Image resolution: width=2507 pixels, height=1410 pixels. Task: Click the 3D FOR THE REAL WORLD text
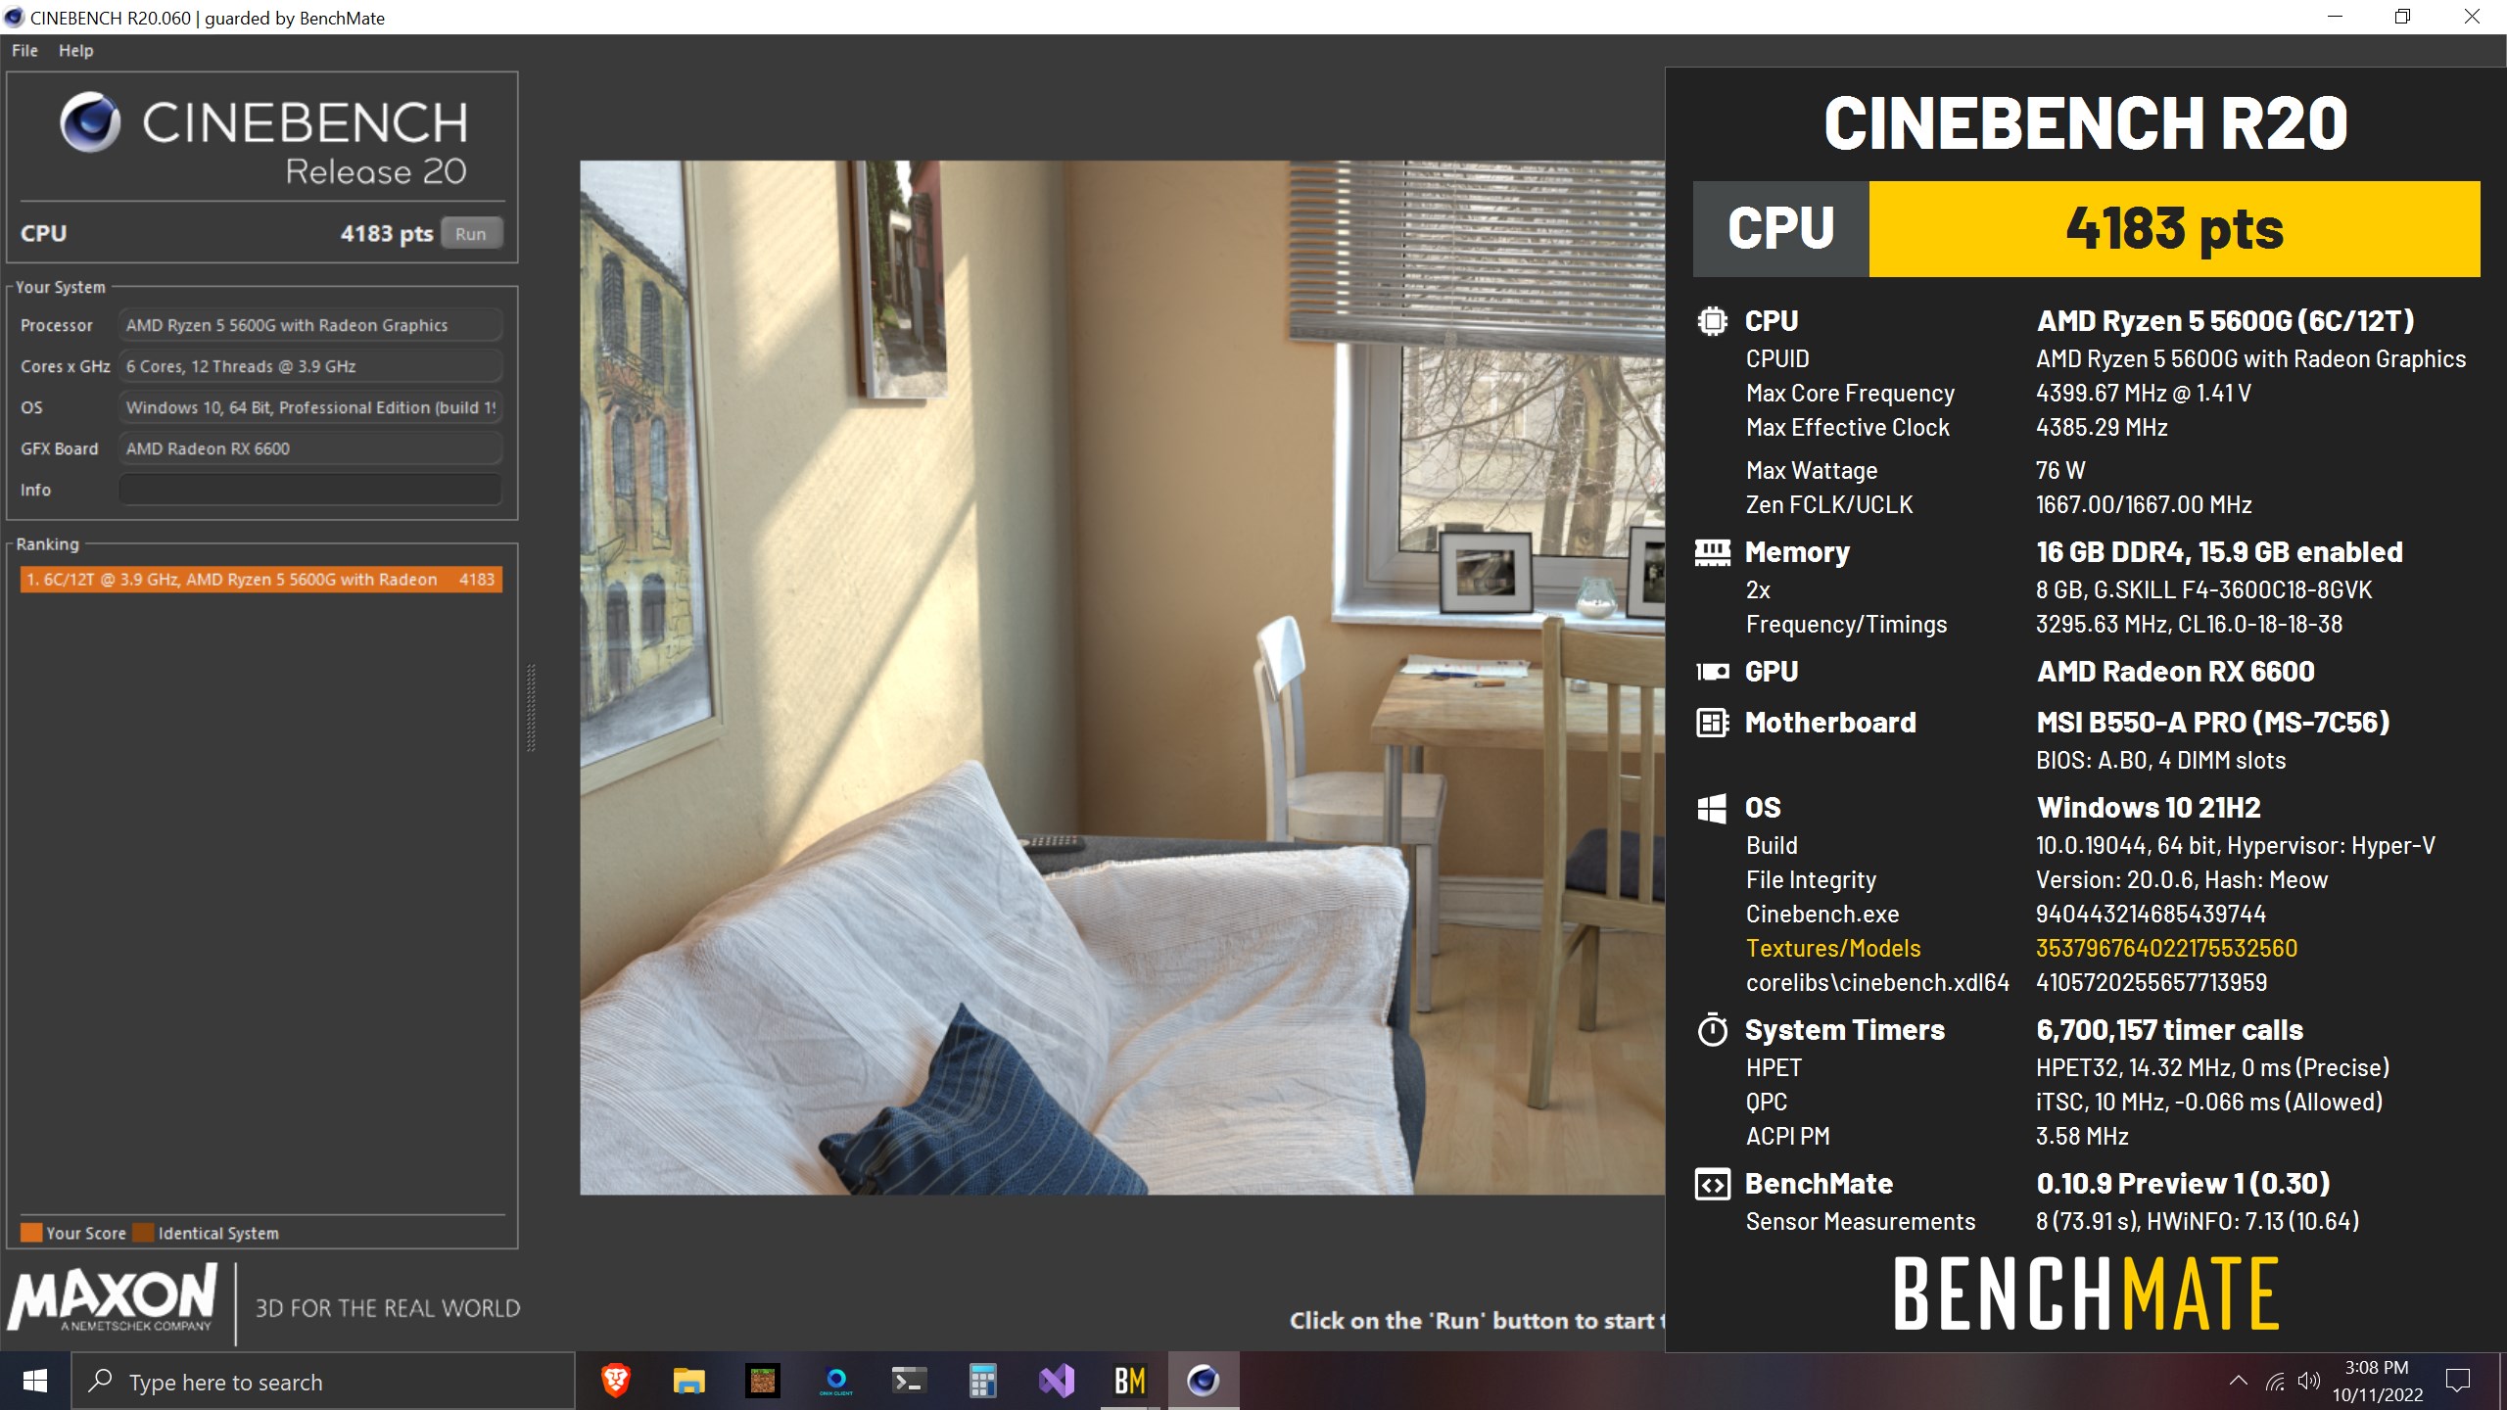[x=388, y=1309]
